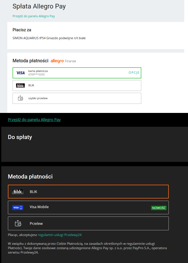Open the light-themed Przejdź do panelu Allegro Pay link

(x=34, y=16)
